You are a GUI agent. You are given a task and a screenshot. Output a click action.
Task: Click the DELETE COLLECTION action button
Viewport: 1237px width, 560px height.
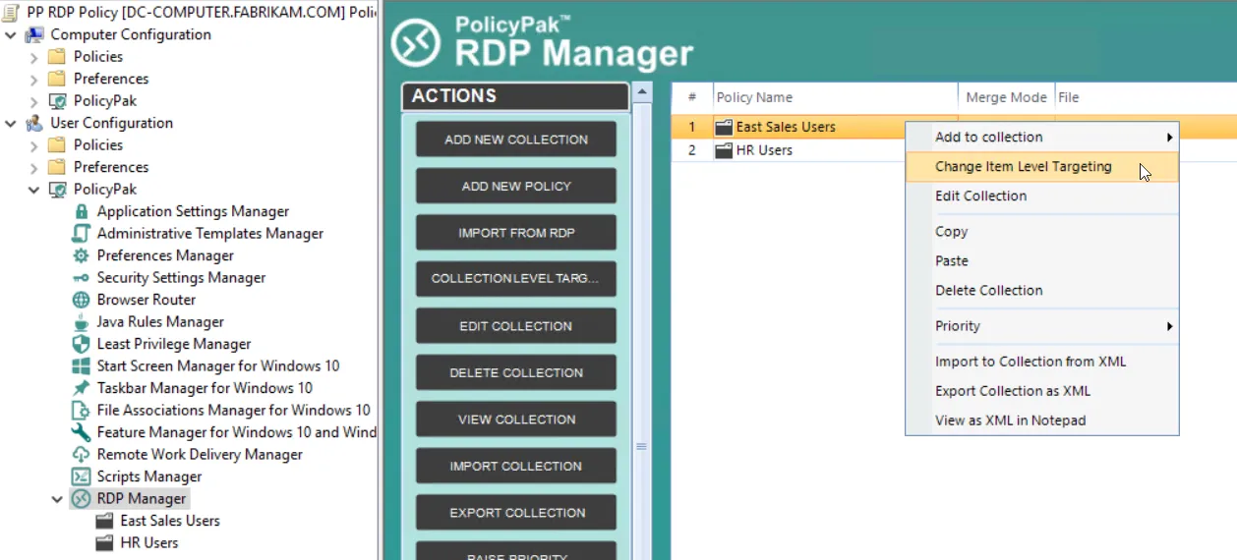[x=516, y=372]
